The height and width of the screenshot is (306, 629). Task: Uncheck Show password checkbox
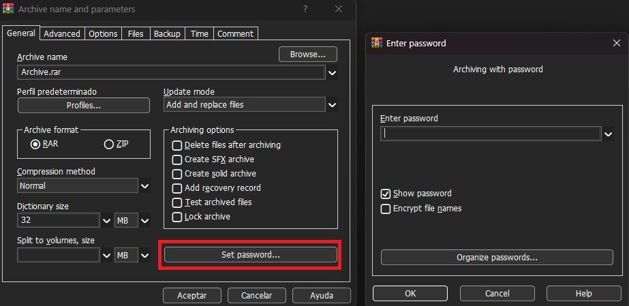[386, 194]
